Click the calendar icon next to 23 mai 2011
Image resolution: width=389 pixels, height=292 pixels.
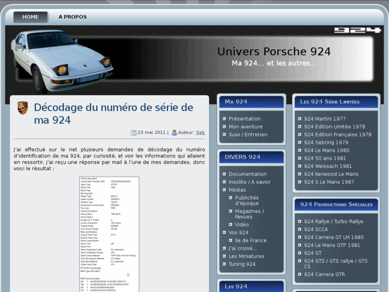pos(134,132)
